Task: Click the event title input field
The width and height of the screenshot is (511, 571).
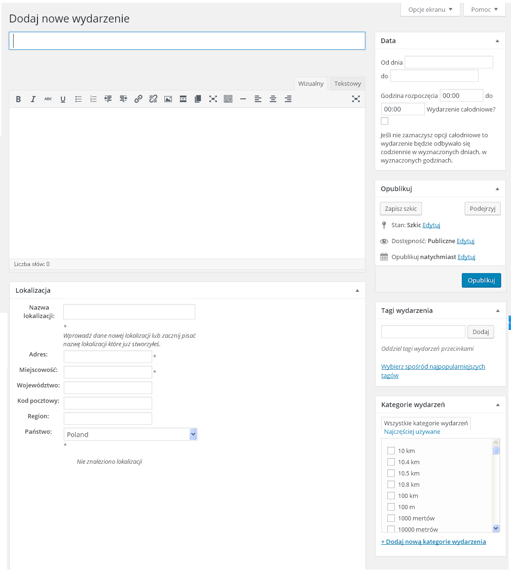Action: (187, 41)
